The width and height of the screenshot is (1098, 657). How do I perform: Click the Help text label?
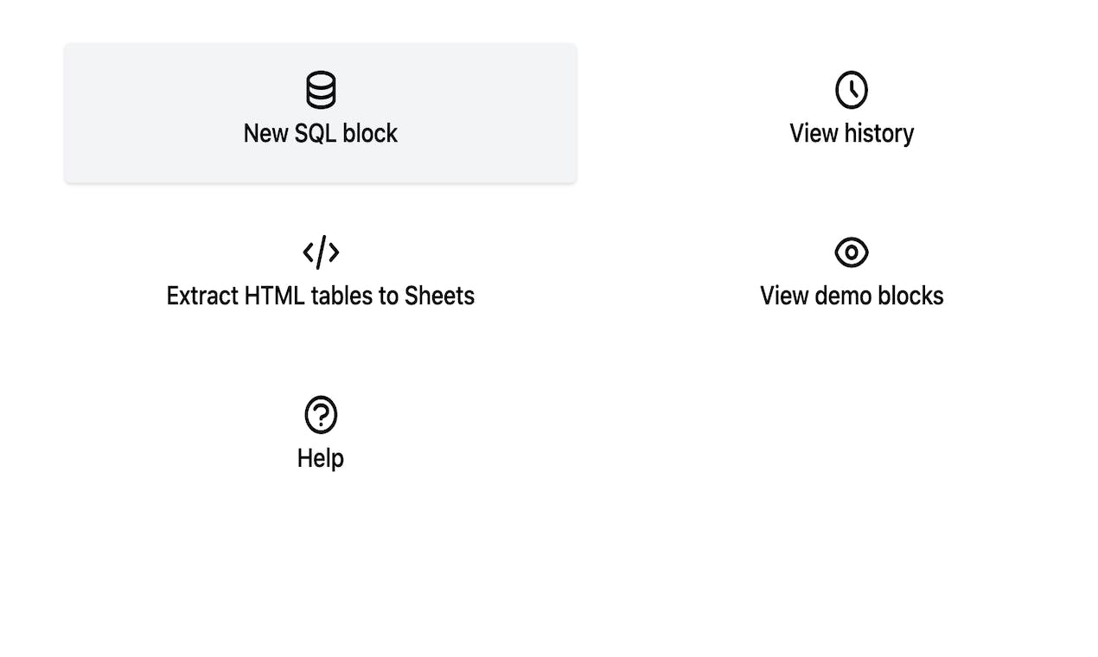[321, 458]
